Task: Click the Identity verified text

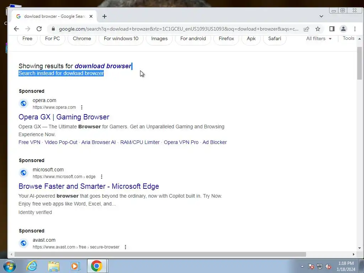Action: (x=35, y=213)
